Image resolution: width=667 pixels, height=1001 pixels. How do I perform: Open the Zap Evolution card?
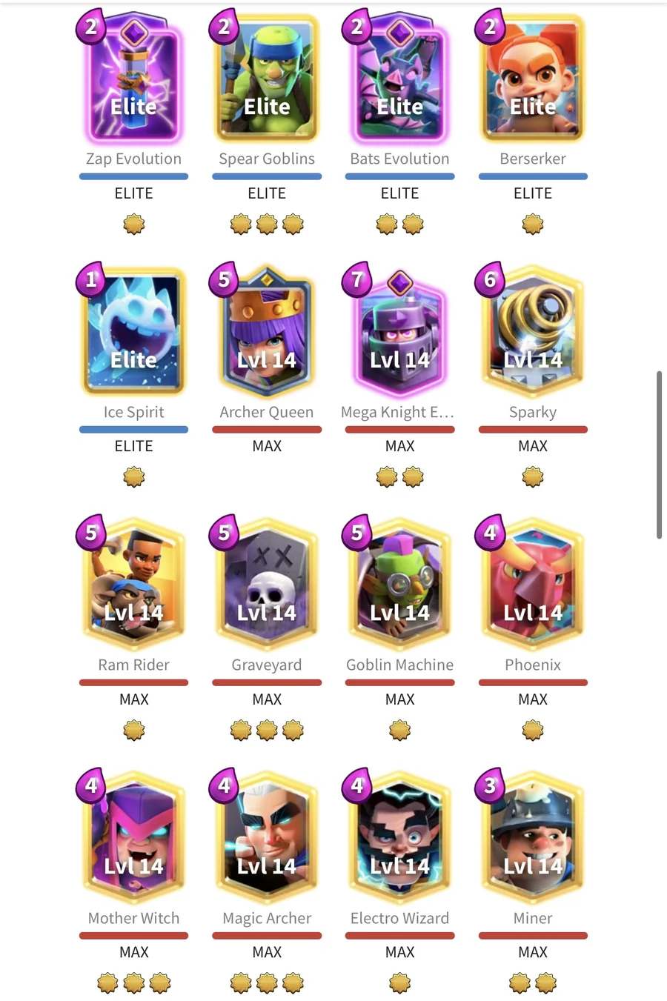[133, 82]
